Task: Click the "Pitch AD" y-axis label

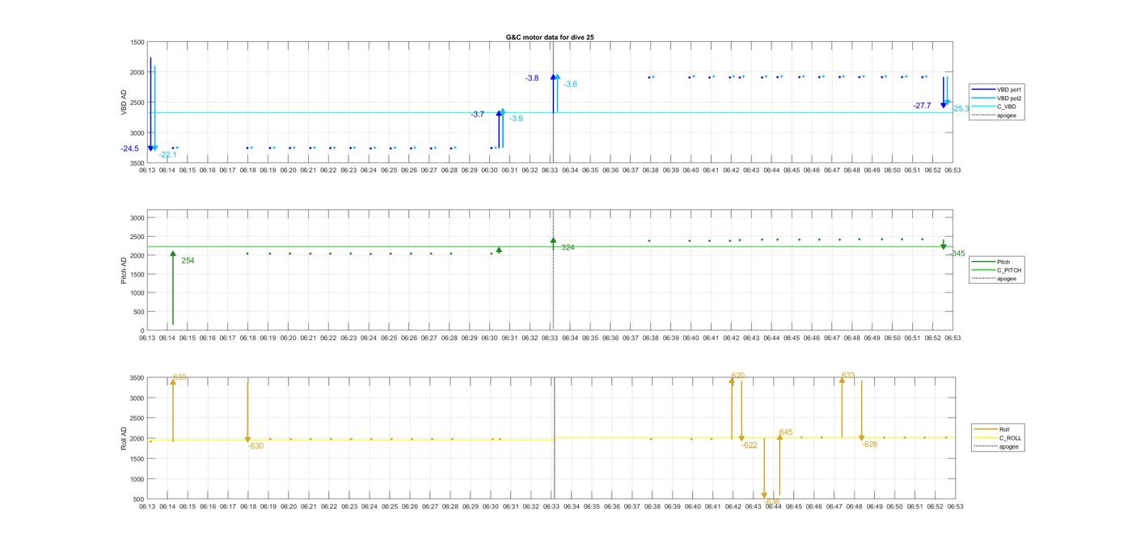Action: 125,270
